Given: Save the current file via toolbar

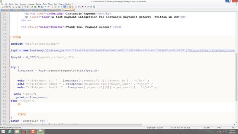Looking at the screenshot, I should tap(7, 7).
